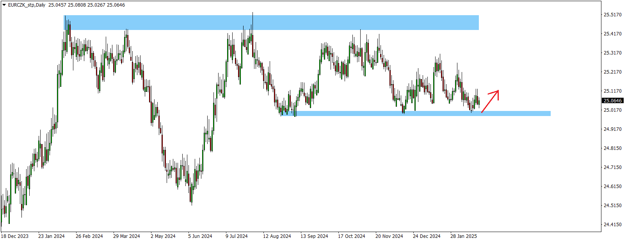Click the 18 Dec 2023 date label
This screenshot has width=626, height=241.
(15, 236)
